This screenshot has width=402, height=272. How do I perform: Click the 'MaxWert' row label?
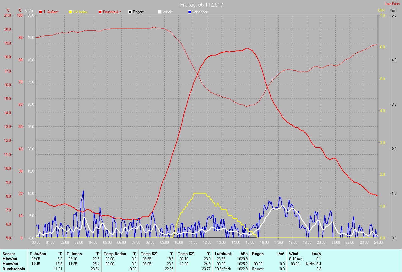tap(10, 264)
